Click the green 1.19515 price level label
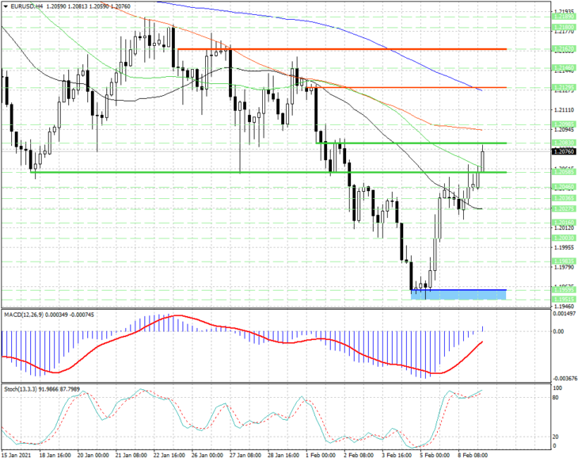 [x=564, y=300]
